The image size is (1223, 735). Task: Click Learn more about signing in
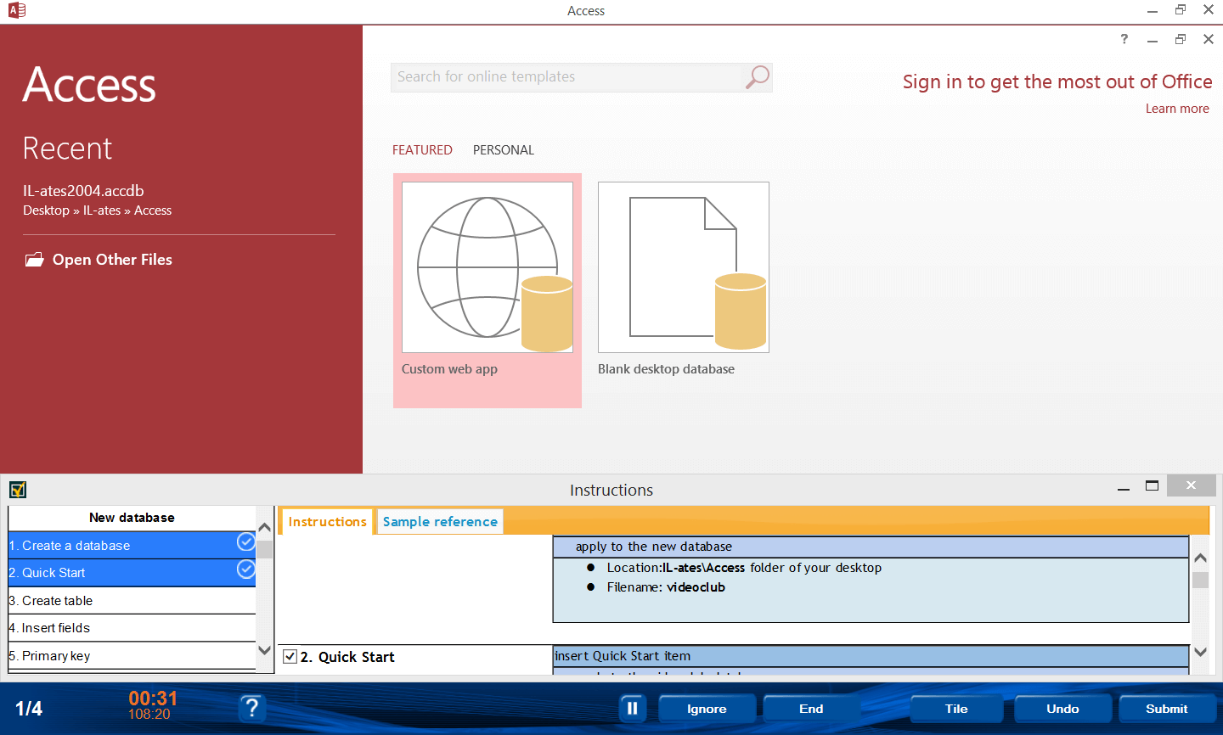[1177, 109]
